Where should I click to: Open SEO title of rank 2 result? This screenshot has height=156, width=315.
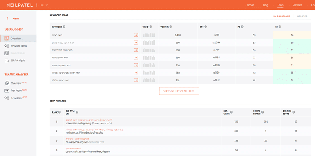click(x=95, y=130)
